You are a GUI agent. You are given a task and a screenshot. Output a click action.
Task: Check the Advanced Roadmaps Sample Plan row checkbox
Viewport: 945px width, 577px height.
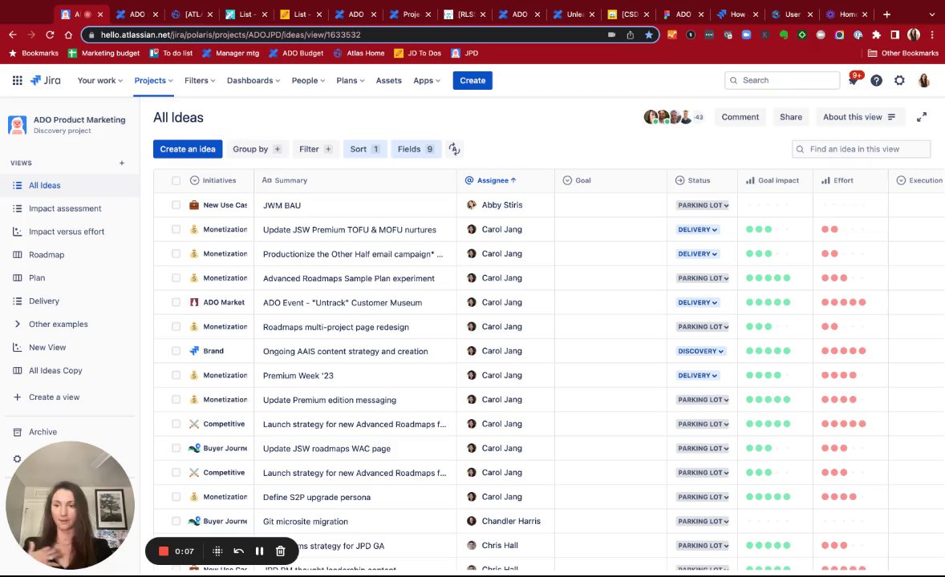[176, 278]
